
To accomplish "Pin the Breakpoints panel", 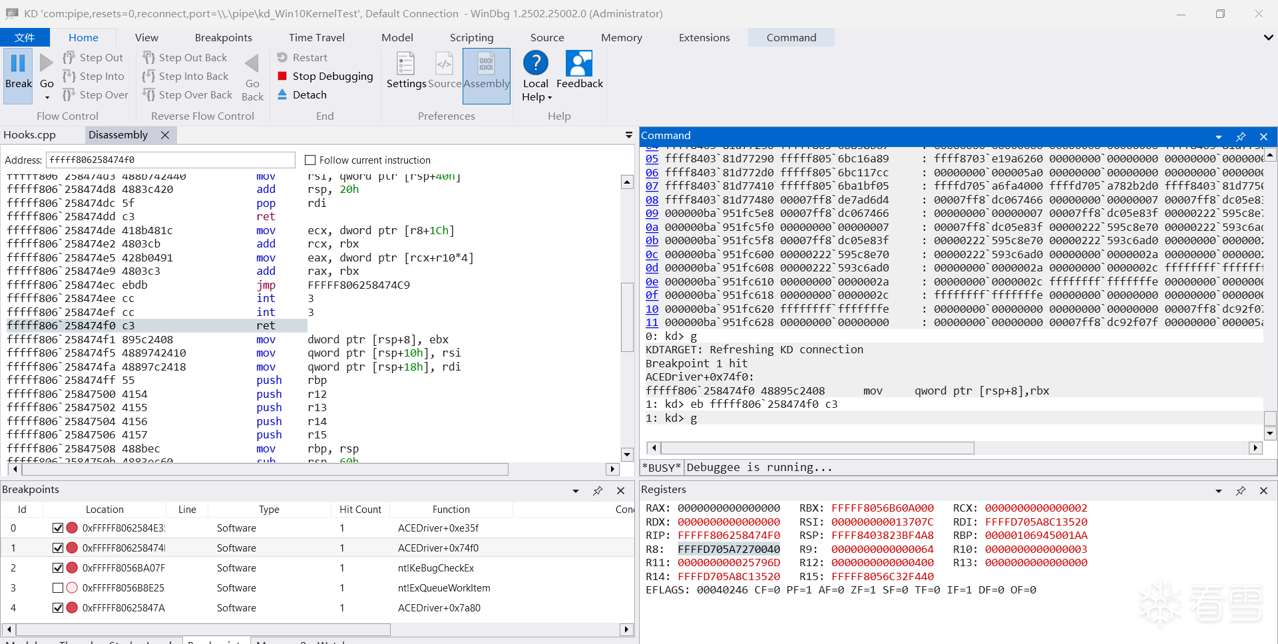I will click(598, 491).
